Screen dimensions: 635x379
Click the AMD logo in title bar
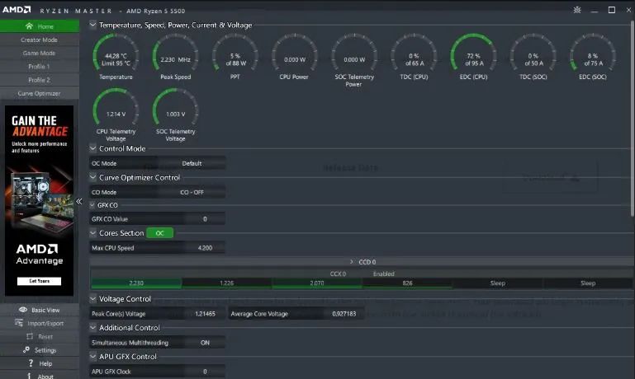(17, 10)
